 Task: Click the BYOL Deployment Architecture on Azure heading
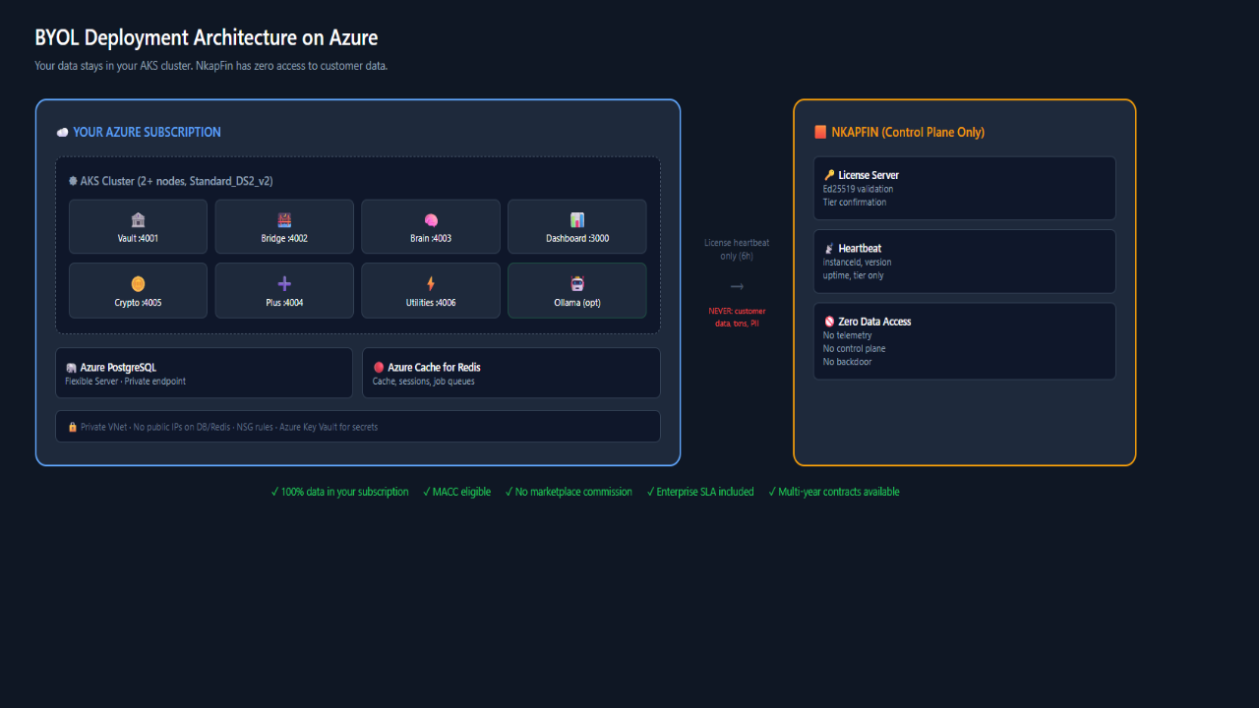point(207,37)
